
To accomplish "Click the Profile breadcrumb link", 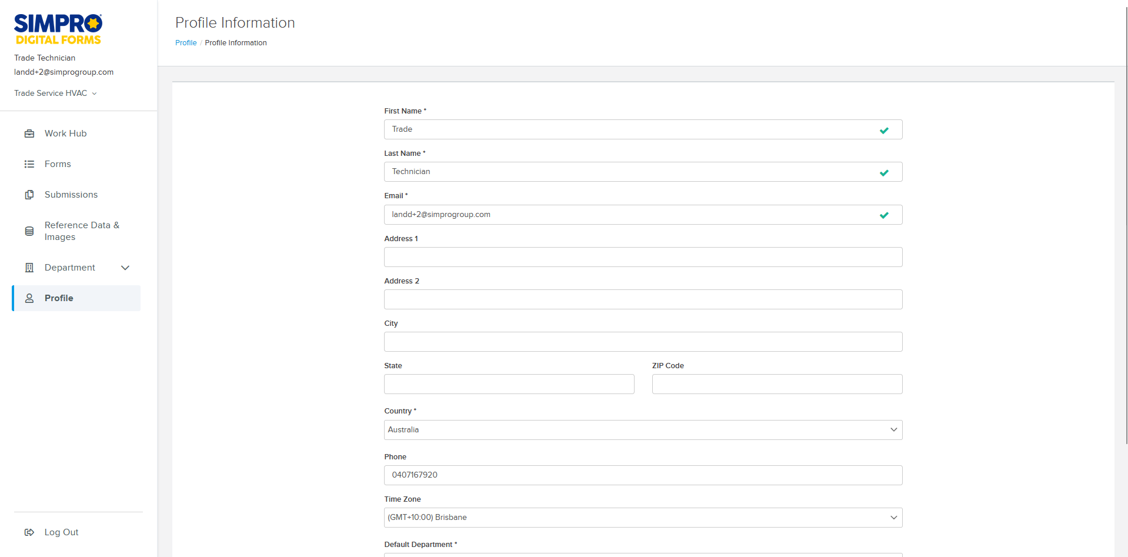I will click(186, 43).
